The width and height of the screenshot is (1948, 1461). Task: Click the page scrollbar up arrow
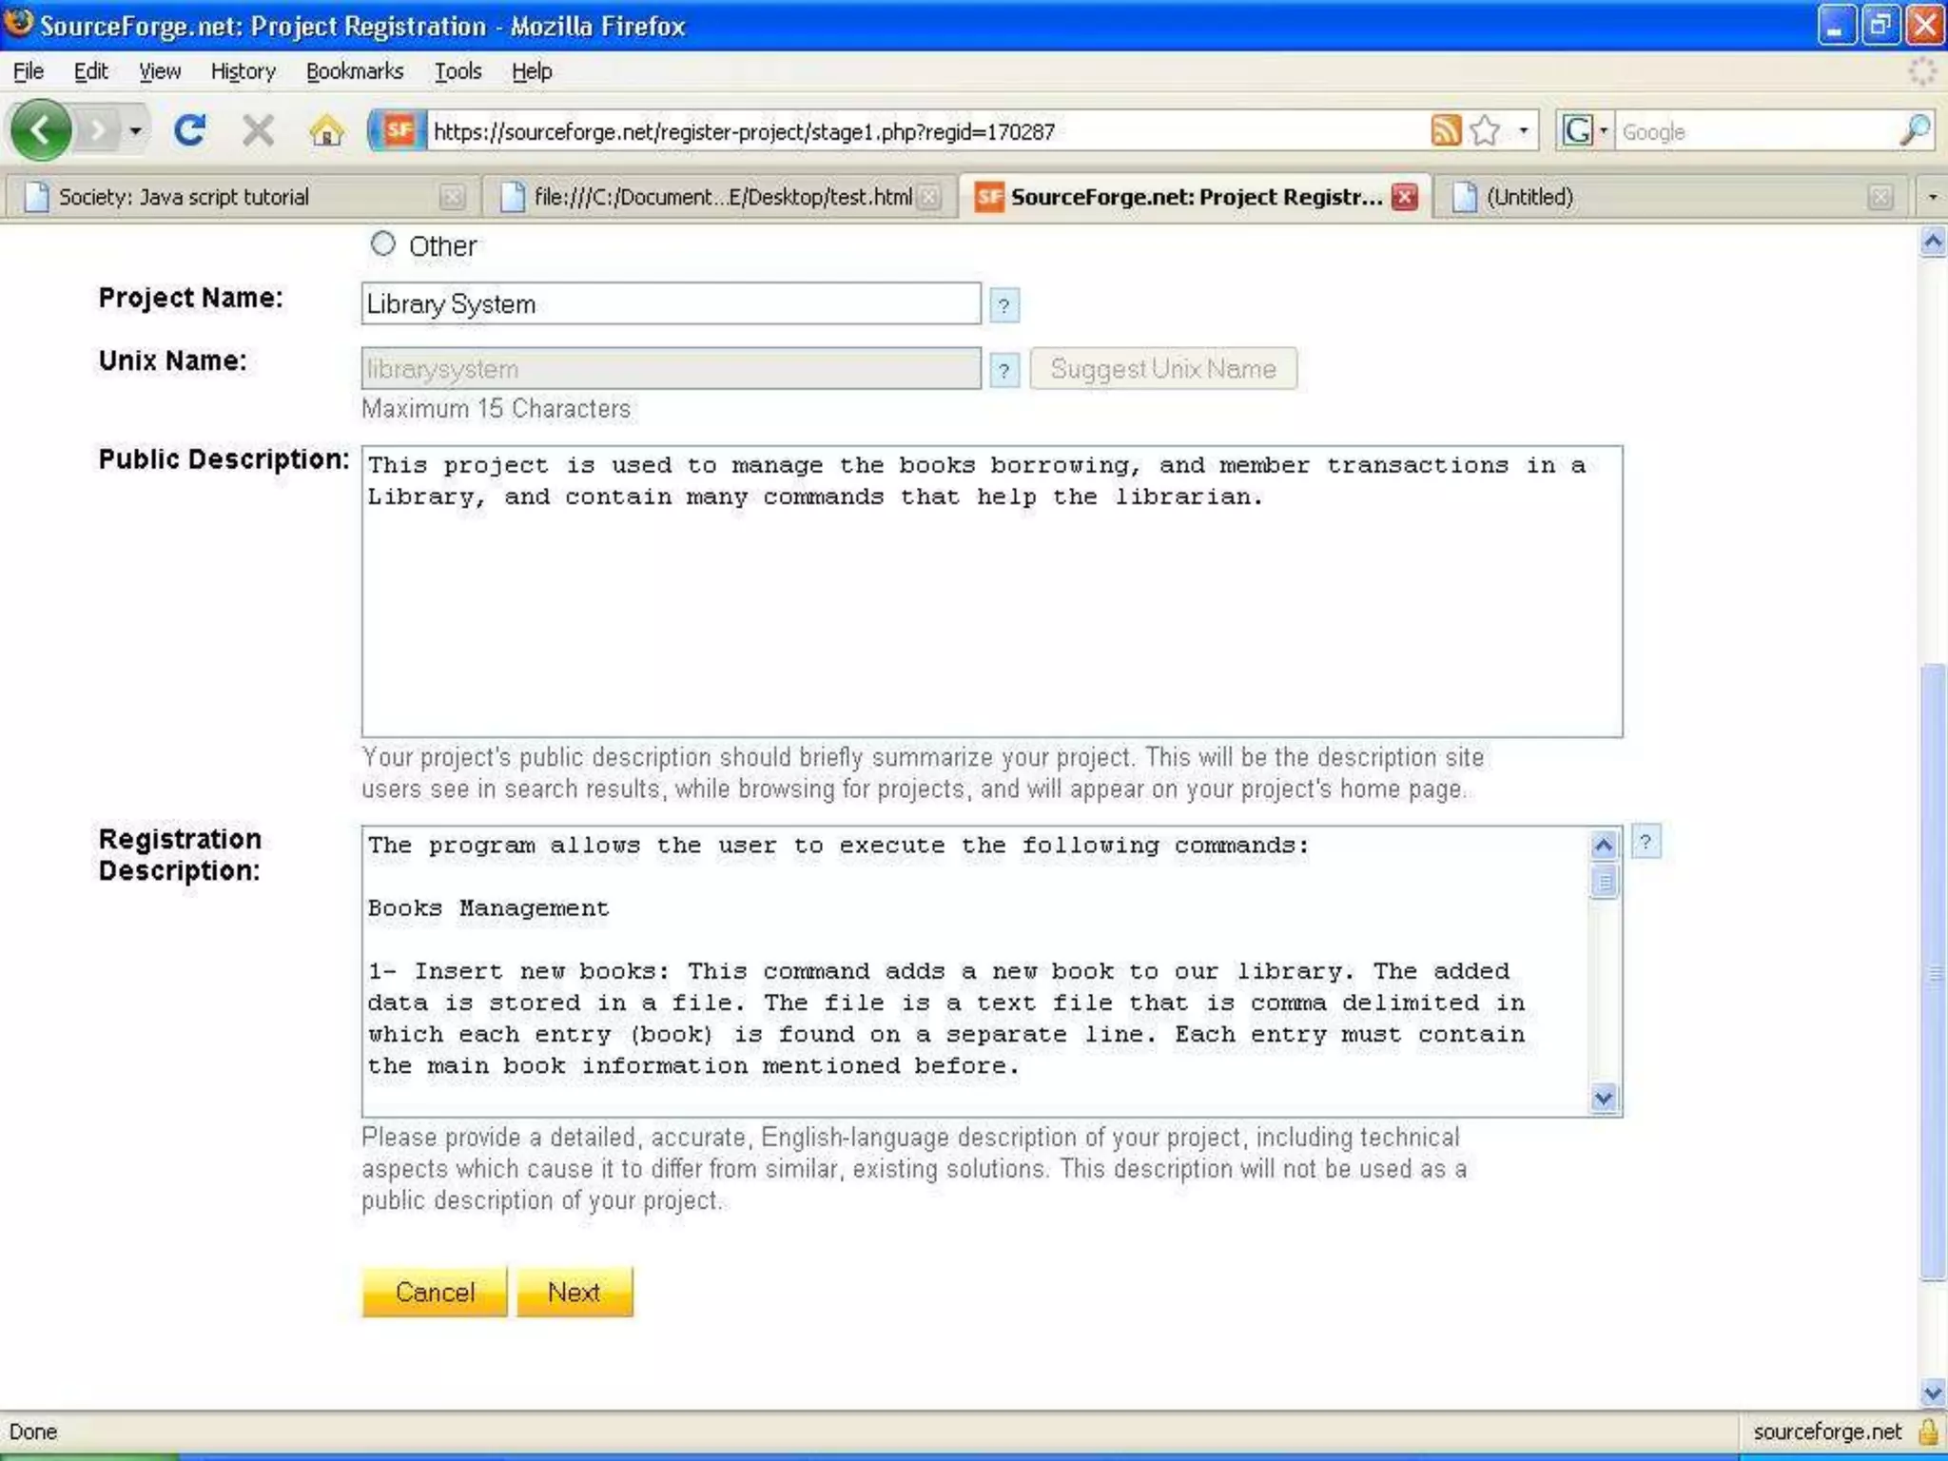pos(1932,243)
